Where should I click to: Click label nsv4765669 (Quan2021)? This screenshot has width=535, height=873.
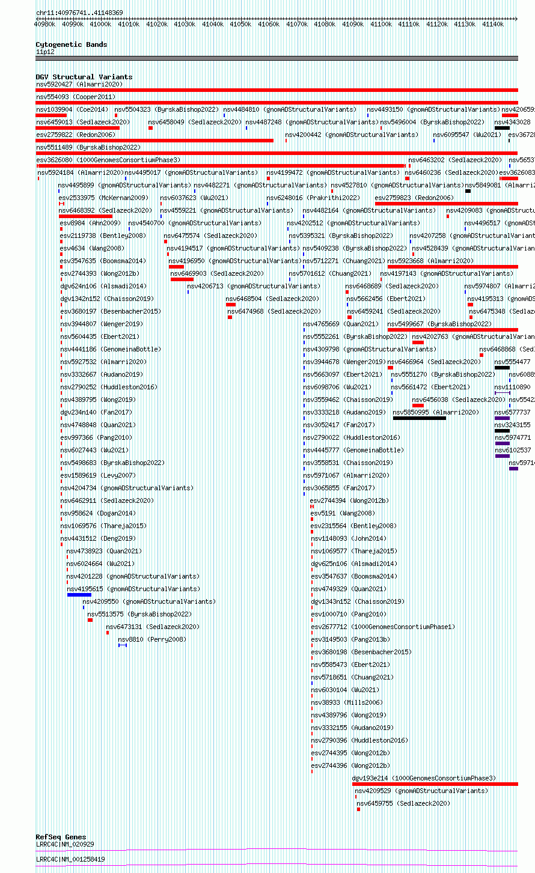point(341,324)
